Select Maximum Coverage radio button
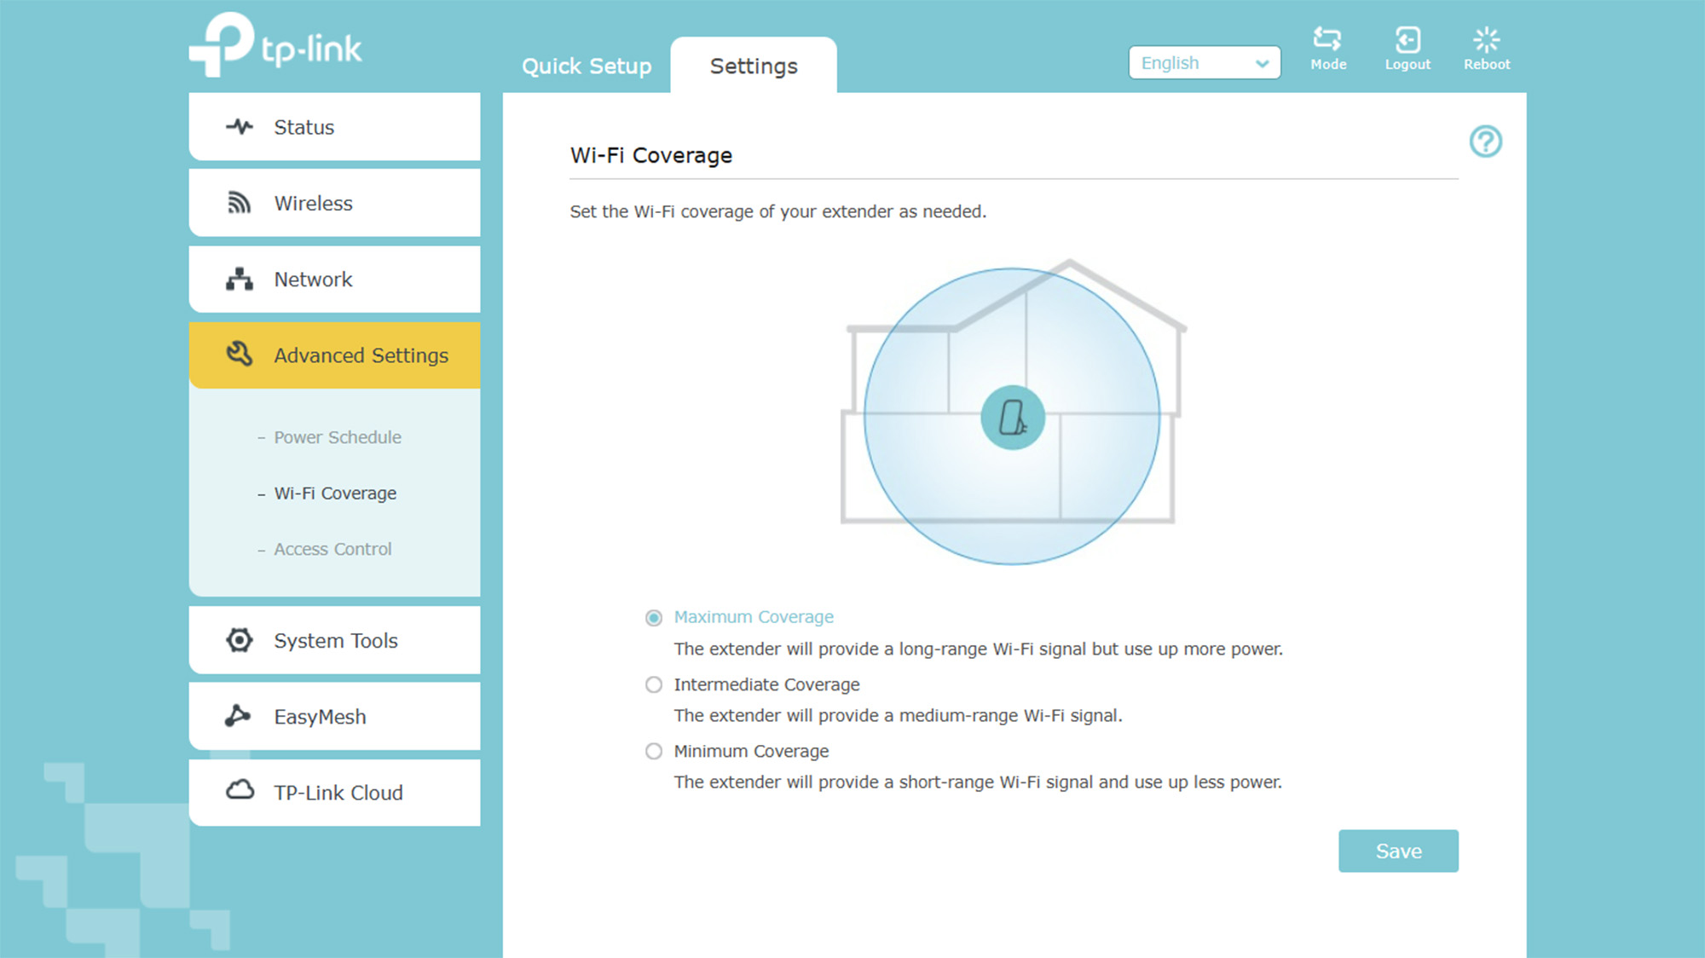 coord(654,618)
